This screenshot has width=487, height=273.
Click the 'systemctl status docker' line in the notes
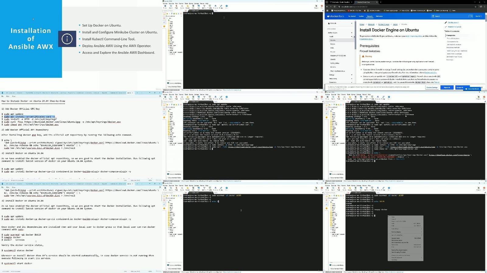[19, 251]
